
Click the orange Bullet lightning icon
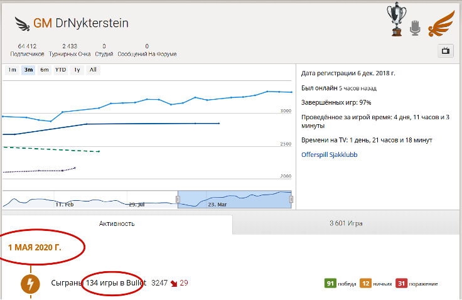(30, 284)
